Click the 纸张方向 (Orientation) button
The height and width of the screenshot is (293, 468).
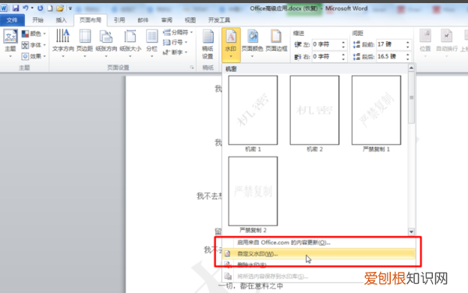[x=106, y=43]
